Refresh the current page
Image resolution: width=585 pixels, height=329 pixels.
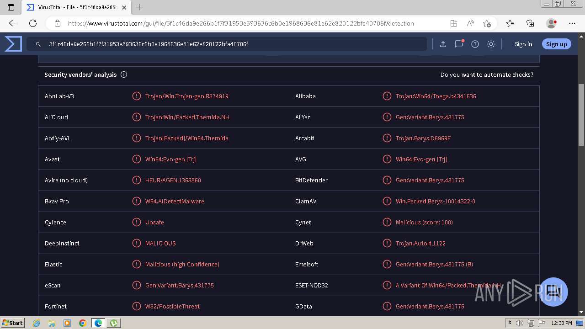click(x=33, y=23)
